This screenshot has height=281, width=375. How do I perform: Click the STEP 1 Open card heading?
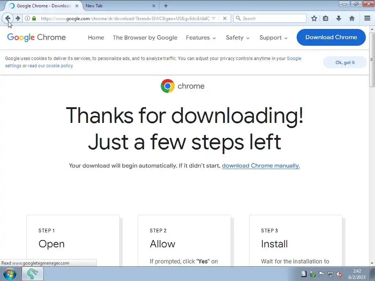coord(51,244)
